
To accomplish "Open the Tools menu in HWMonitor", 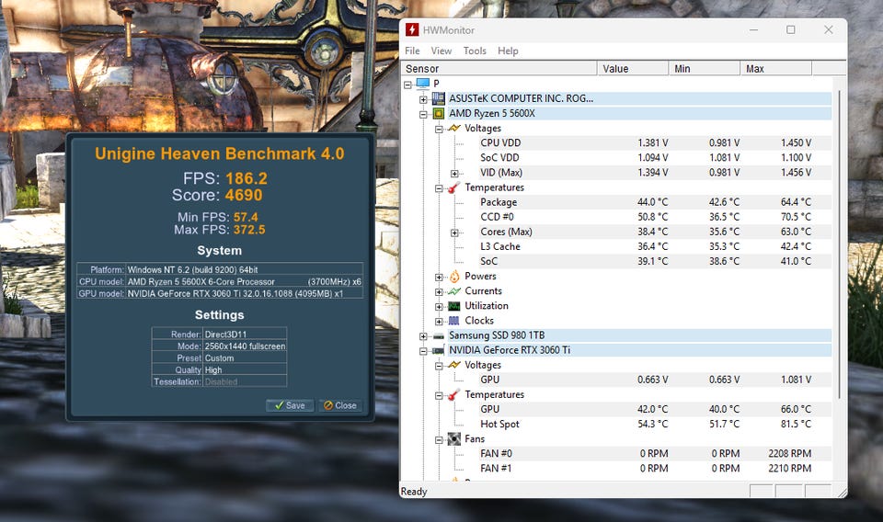I will point(475,51).
